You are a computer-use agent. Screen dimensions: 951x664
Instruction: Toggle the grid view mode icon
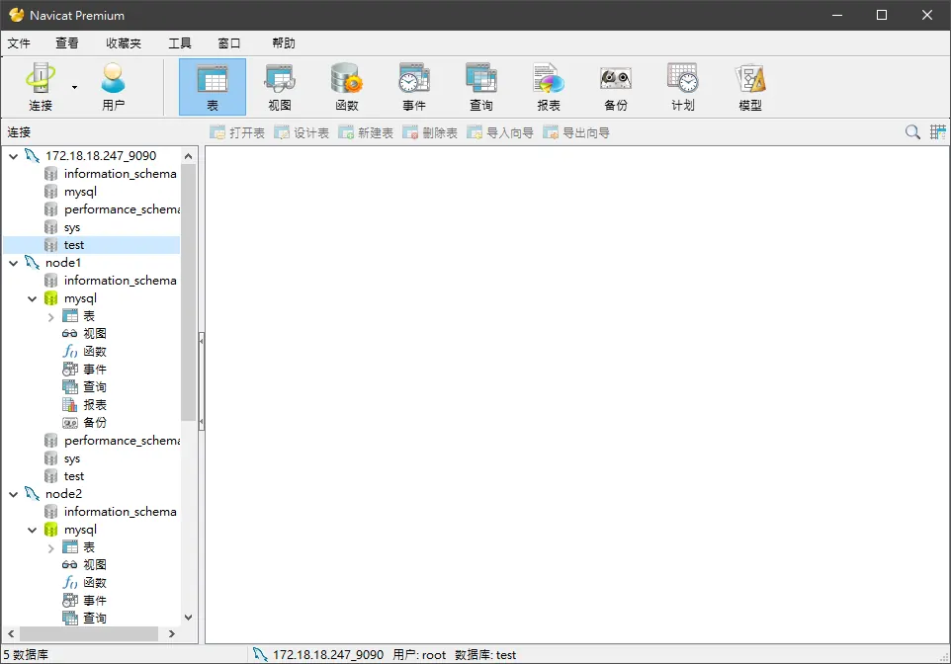click(x=938, y=132)
